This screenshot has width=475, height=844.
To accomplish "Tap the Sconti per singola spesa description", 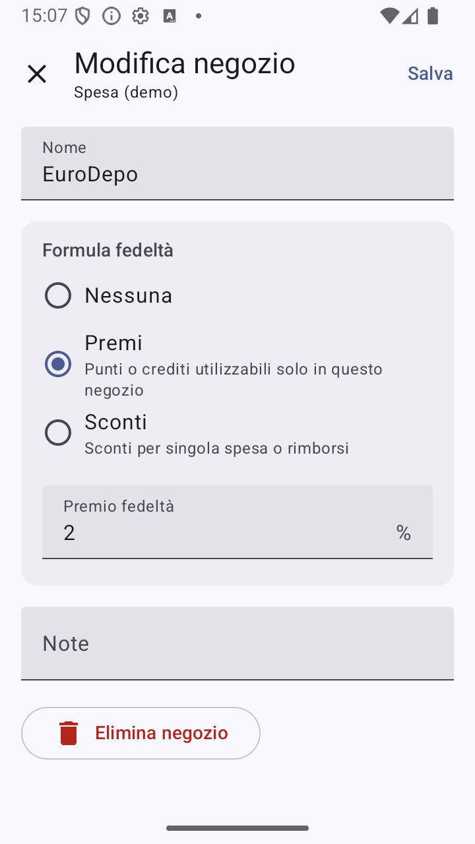I will point(216,448).
